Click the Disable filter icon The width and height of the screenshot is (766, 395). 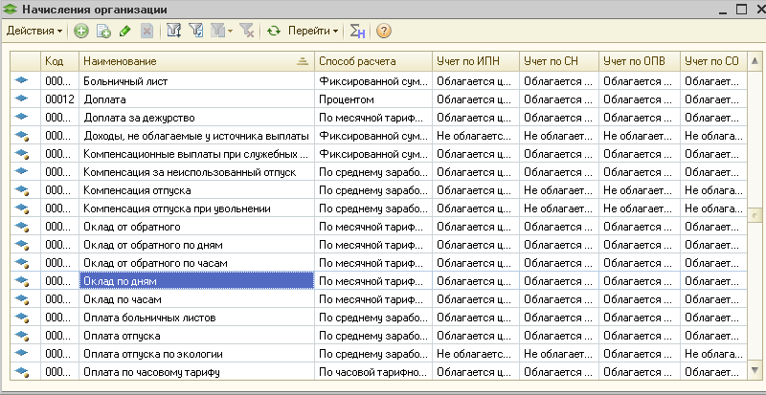click(x=246, y=32)
